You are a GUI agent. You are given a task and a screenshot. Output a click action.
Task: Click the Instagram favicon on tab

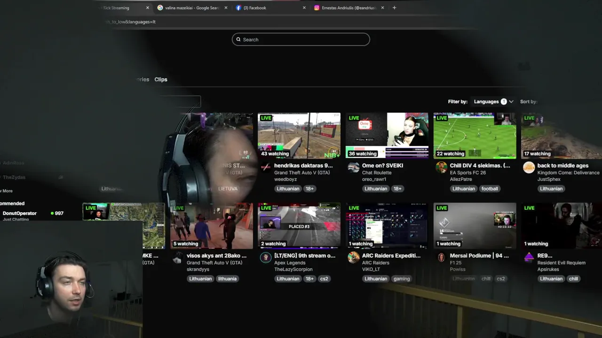pos(317,8)
